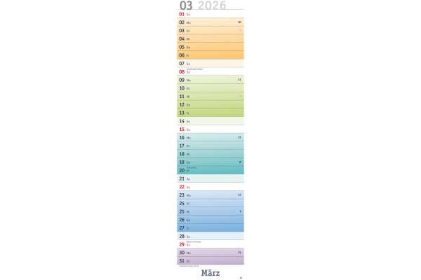Select week number 12 on Monday 16

coord(239,137)
